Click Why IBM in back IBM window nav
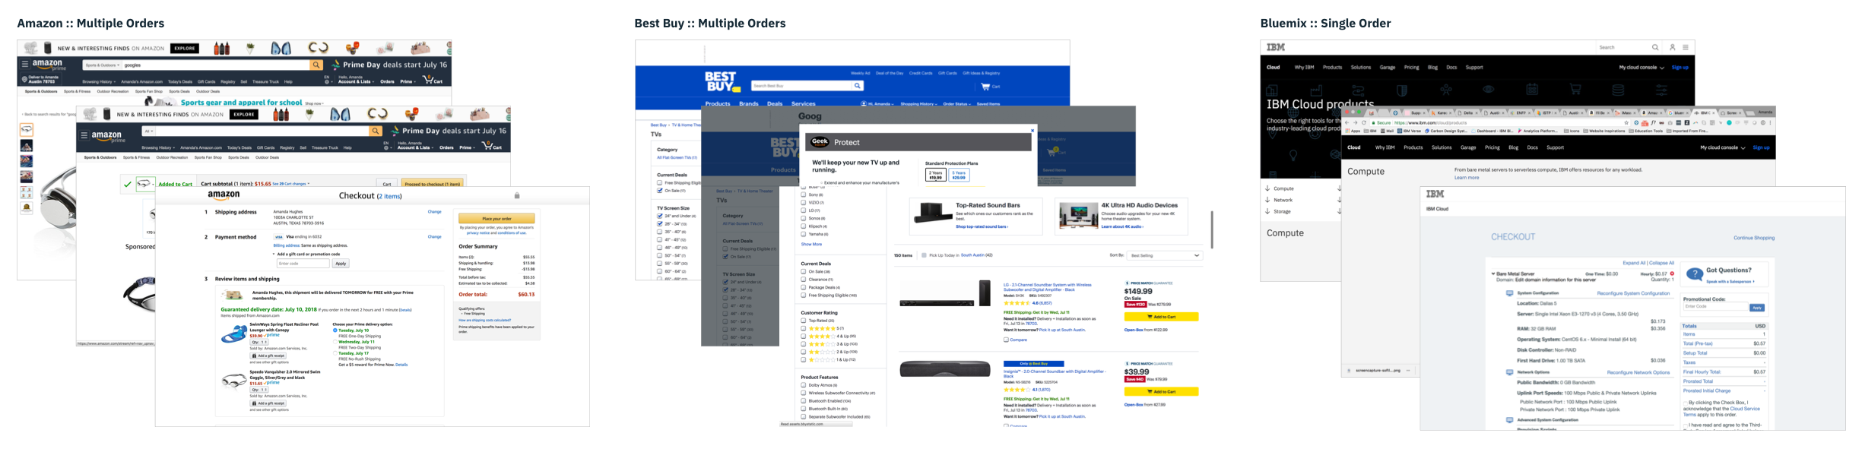1862x449 pixels. click(x=1304, y=68)
